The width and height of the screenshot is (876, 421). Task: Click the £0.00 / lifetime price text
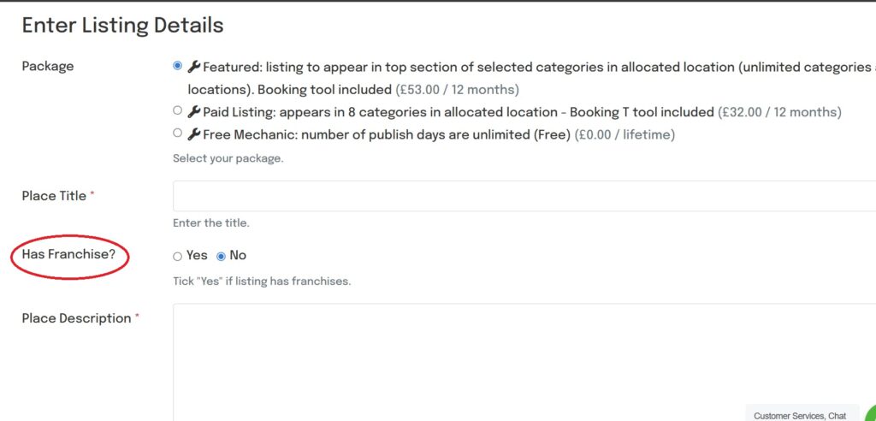click(x=624, y=134)
